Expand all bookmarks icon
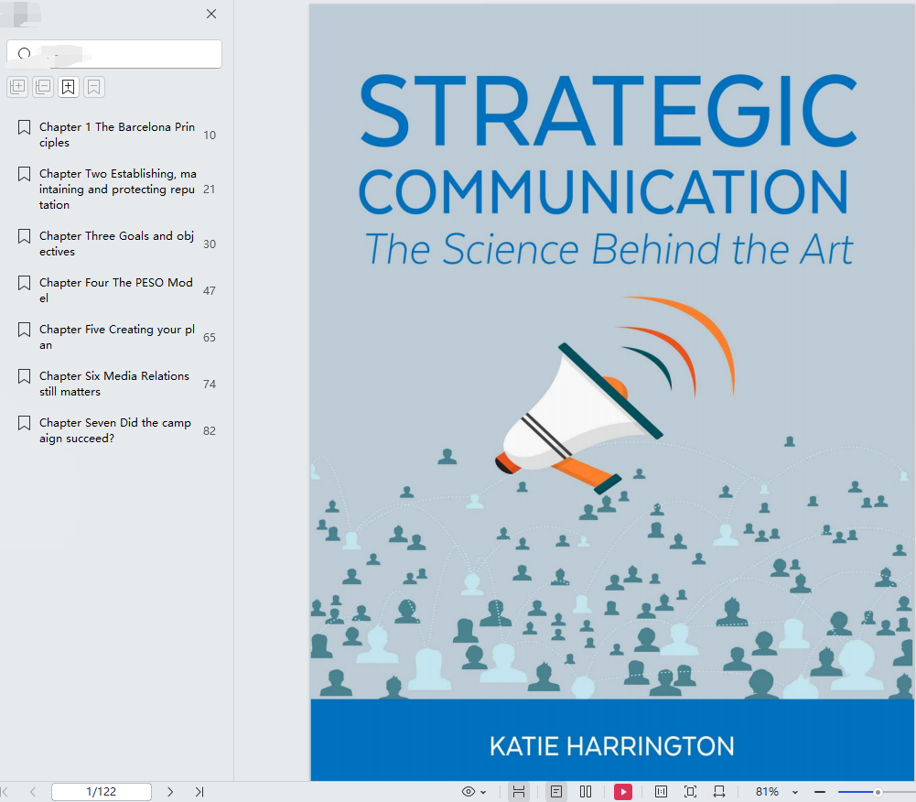The image size is (916, 802). coord(17,87)
